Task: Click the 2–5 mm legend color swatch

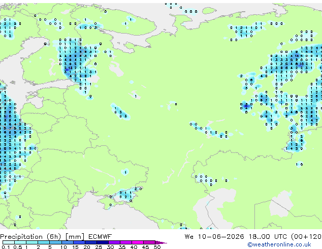Action: pos(44,242)
